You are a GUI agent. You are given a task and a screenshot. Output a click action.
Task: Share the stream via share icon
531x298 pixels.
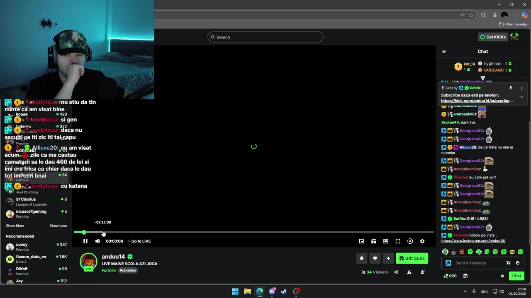click(396, 272)
